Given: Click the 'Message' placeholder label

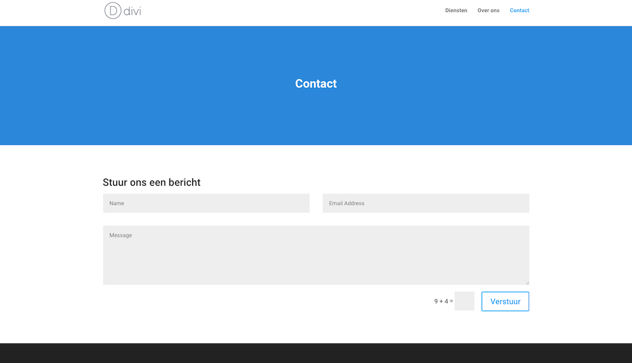Looking at the screenshot, I should pos(121,235).
